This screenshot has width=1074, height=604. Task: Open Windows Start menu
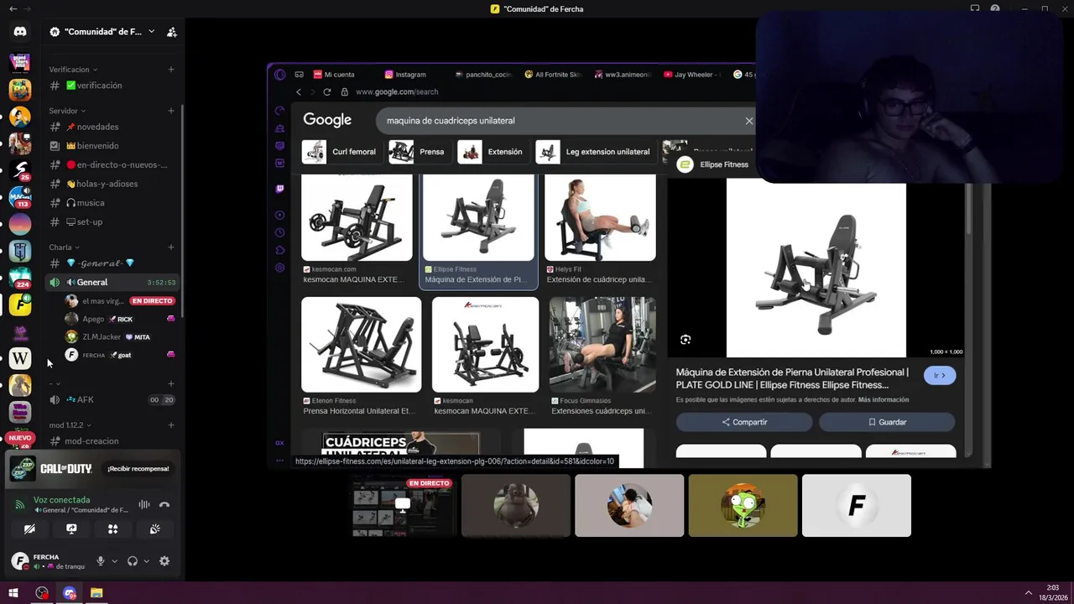[13, 593]
